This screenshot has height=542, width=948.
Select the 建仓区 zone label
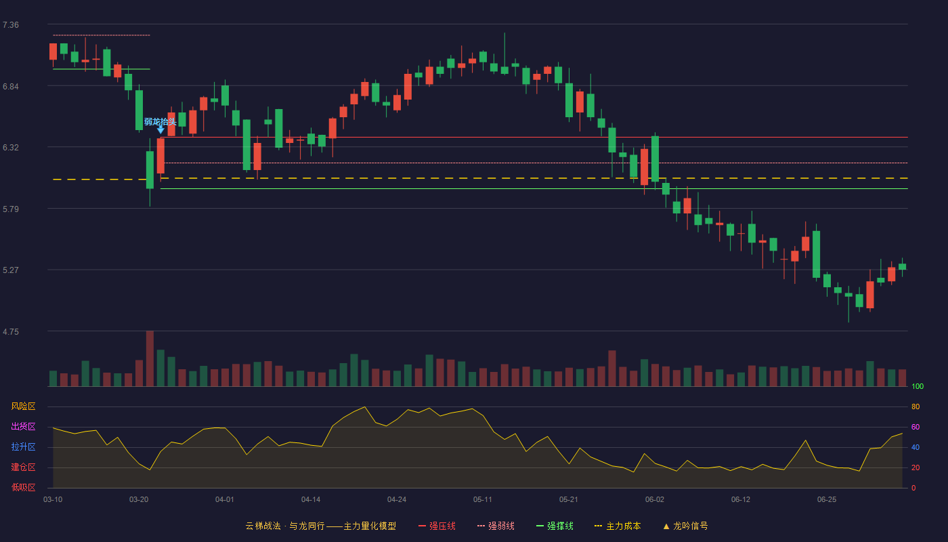[23, 467]
